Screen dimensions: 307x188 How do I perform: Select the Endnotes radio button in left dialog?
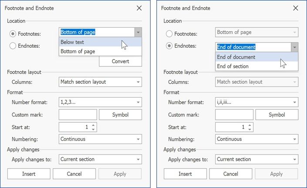click(x=13, y=46)
